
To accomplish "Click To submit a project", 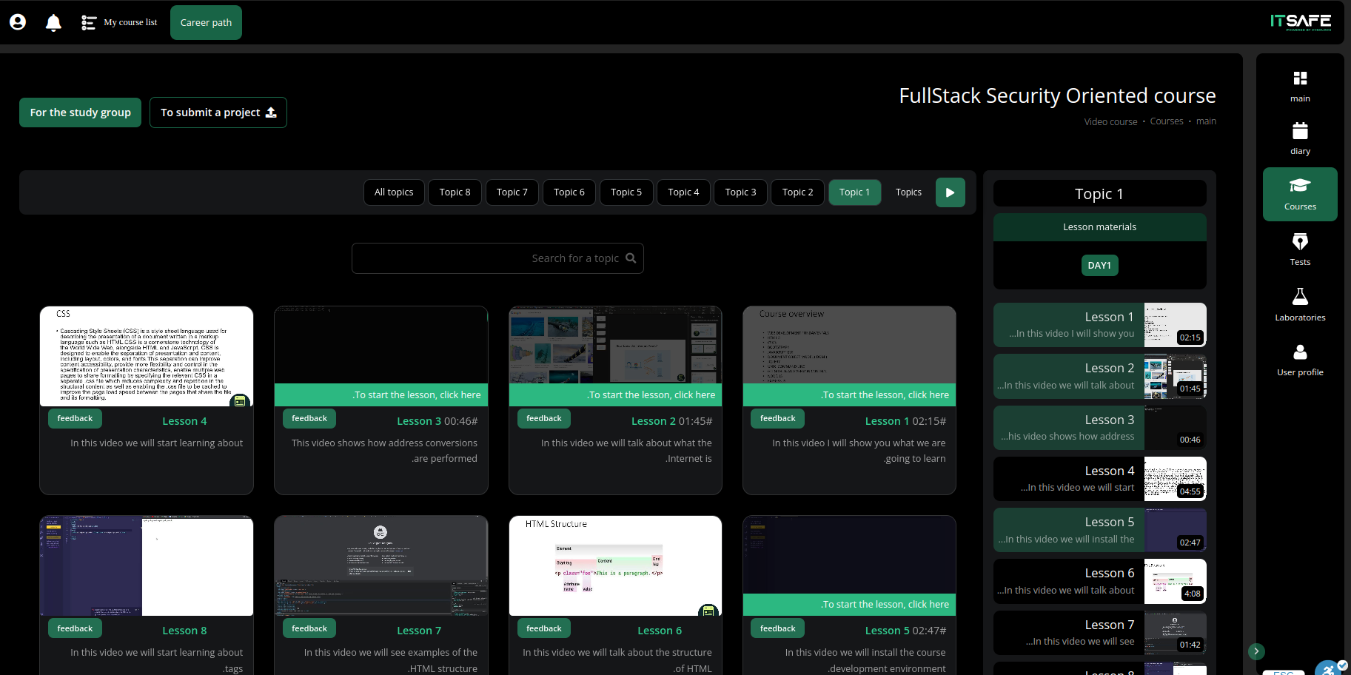I will click(x=218, y=112).
